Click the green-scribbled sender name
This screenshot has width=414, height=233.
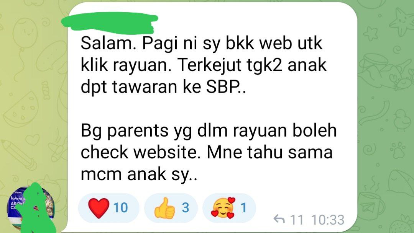coord(110,23)
